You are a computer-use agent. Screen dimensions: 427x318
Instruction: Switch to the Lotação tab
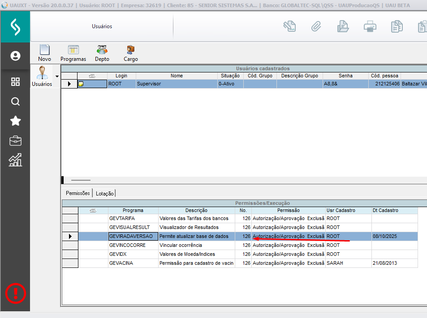(x=105, y=193)
